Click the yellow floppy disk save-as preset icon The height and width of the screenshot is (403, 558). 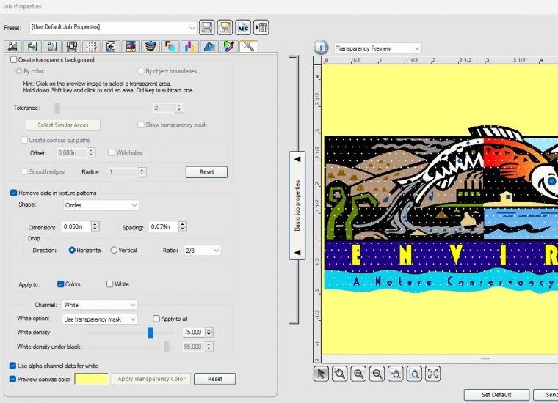(225, 27)
